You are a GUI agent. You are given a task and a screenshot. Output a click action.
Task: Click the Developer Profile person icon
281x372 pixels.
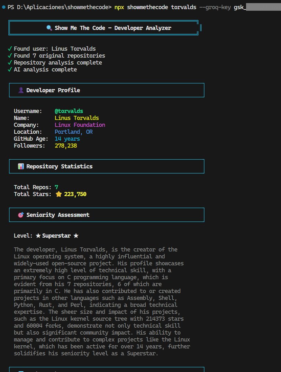pos(21,90)
